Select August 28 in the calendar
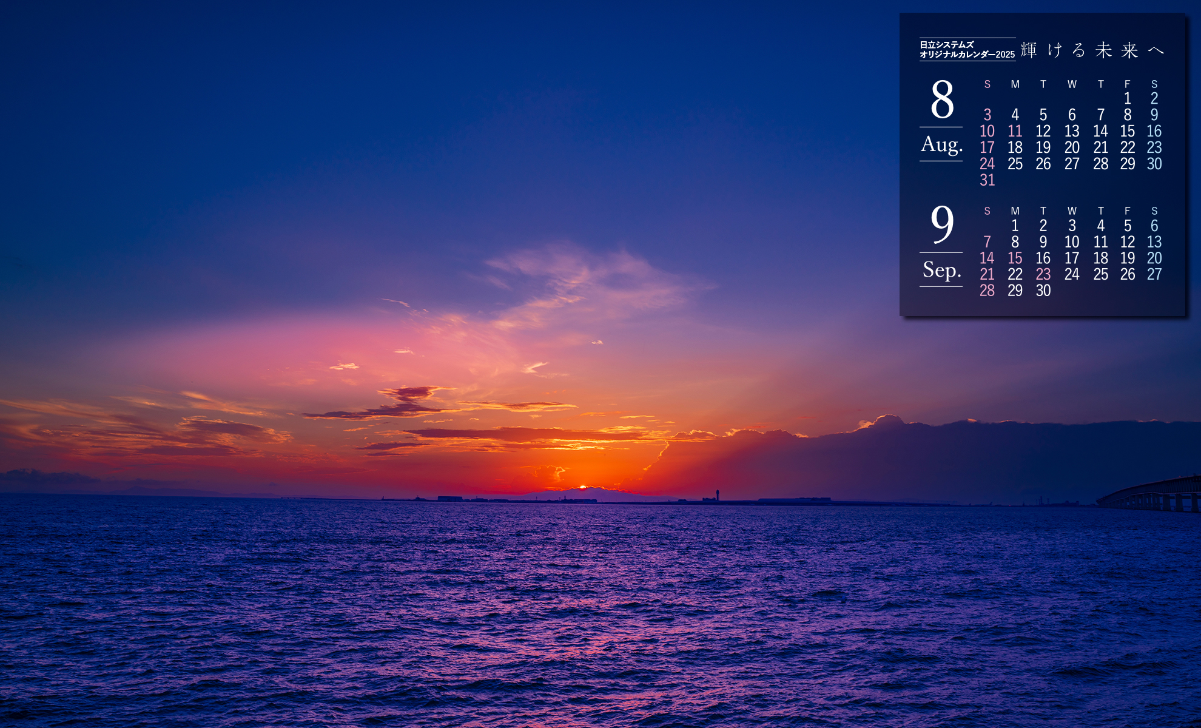Image resolution: width=1201 pixels, height=728 pixels. point(1100,164)
